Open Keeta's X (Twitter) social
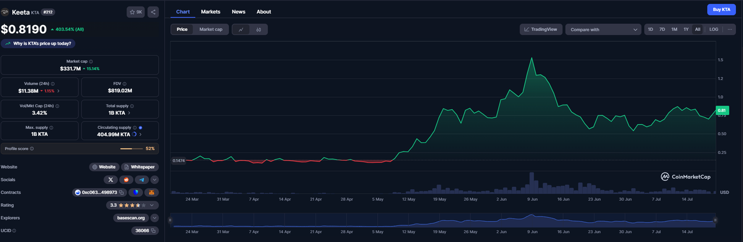 coord(110,180)
